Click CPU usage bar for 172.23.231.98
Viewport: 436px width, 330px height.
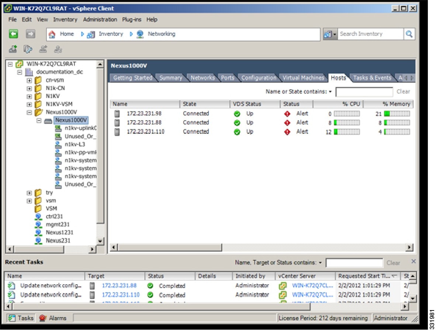click(347, 114)
